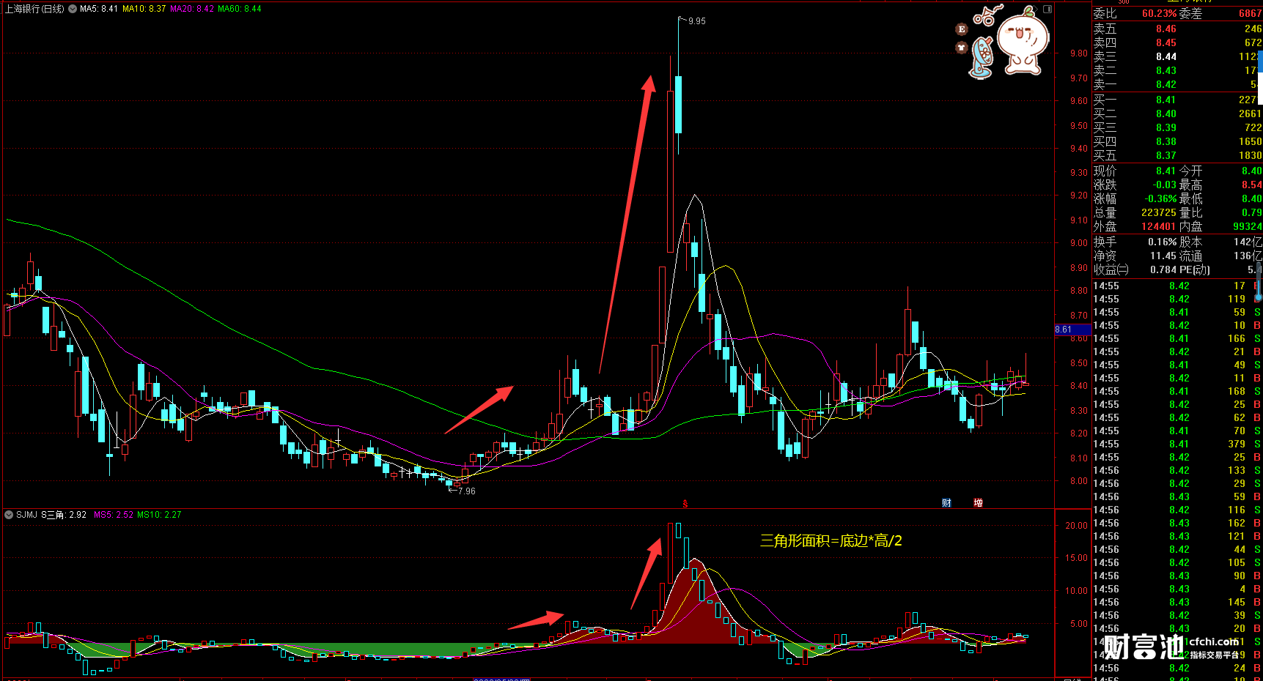Toggle the side panel icon at chart corner
Image resolution: width=1263 pixels, height=681 pixels.
coord(1047,10)
